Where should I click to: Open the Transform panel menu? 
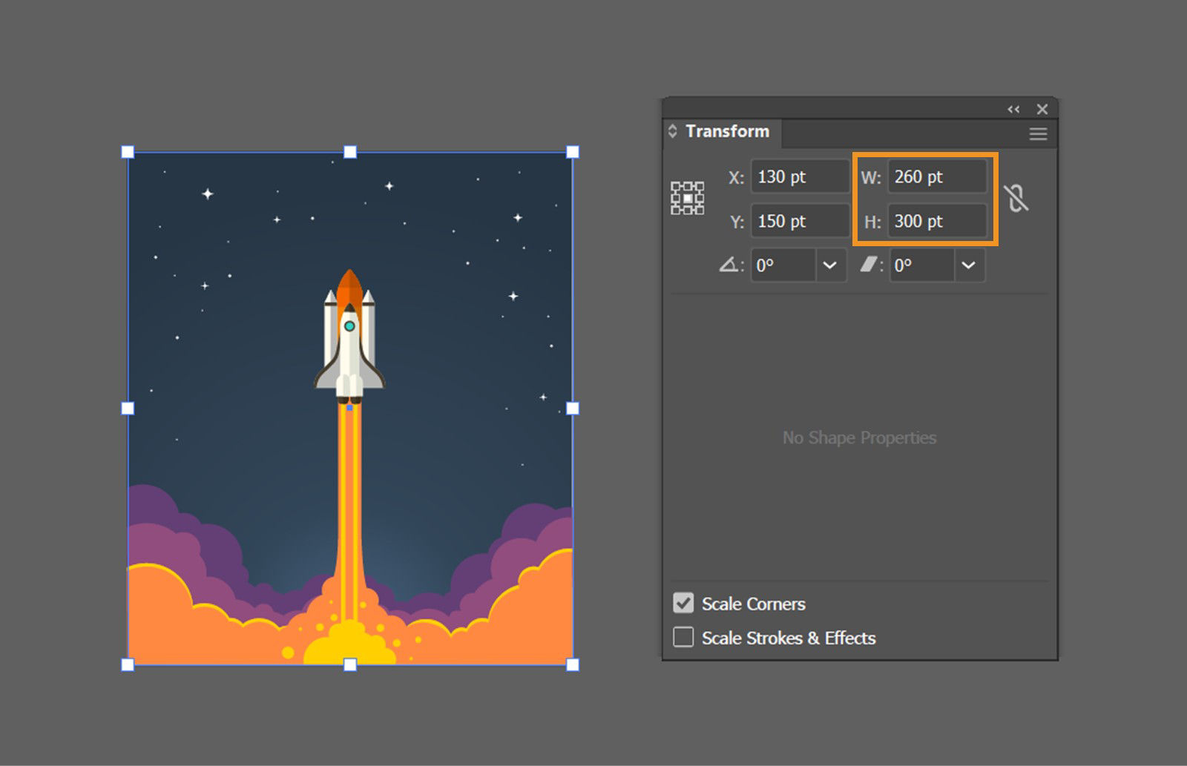[x=1038, y=134]
